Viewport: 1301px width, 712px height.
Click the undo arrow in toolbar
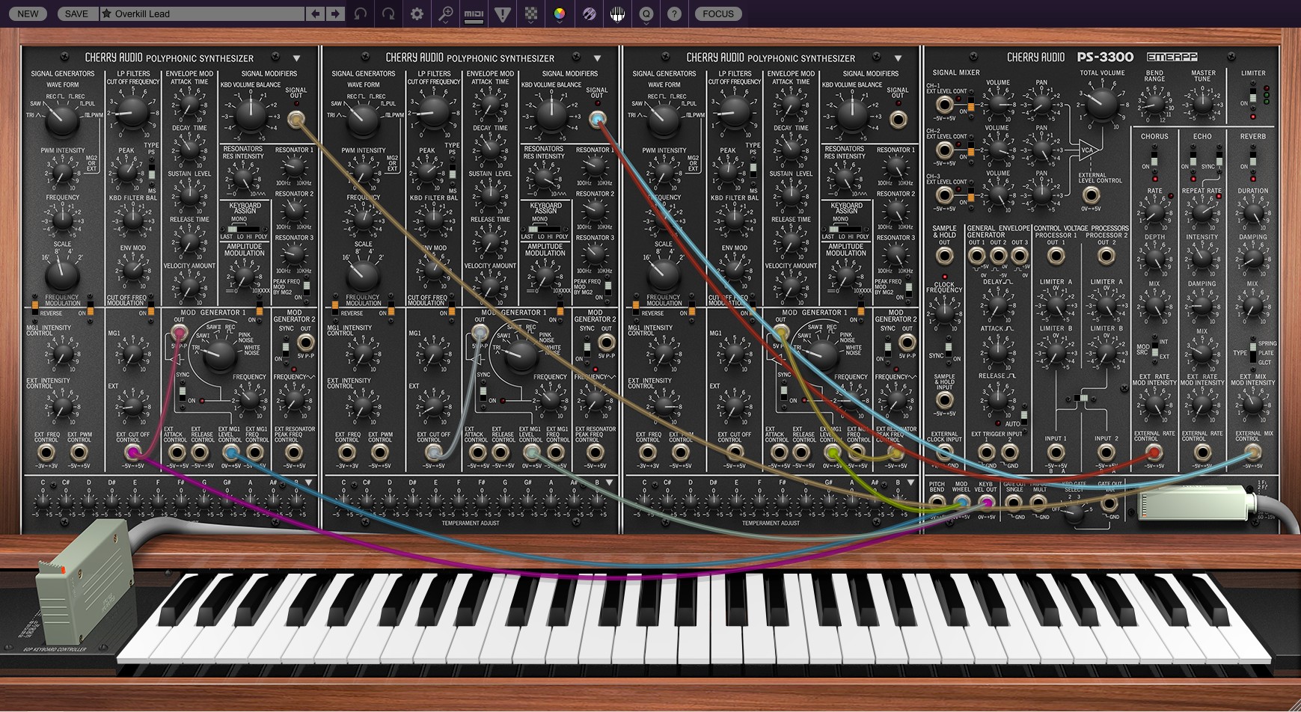click(x=361, y=13)
